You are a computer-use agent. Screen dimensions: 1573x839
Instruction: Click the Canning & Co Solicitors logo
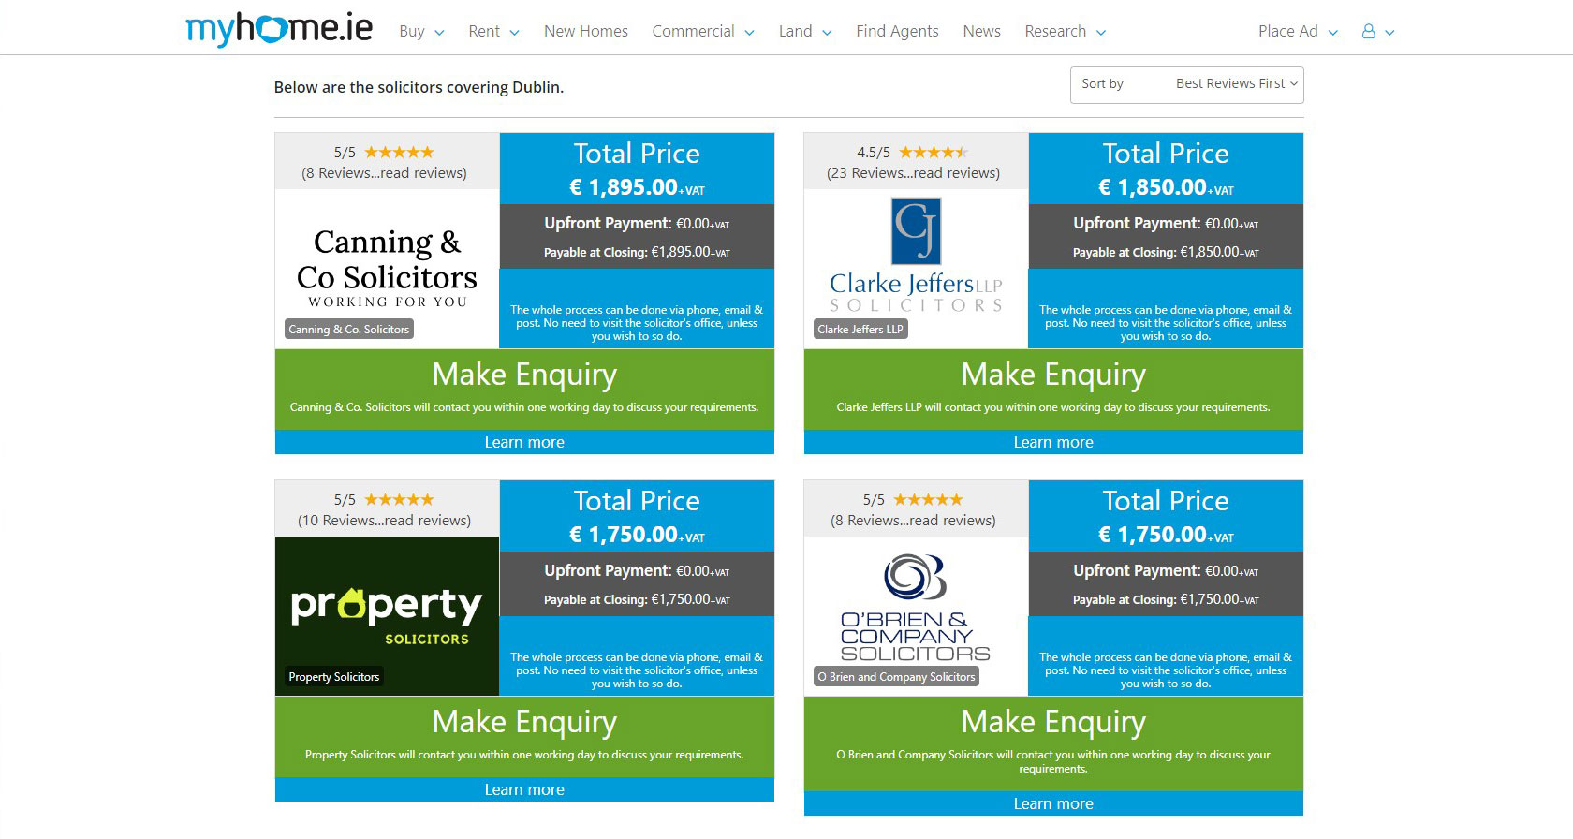(x=387, y=267)
